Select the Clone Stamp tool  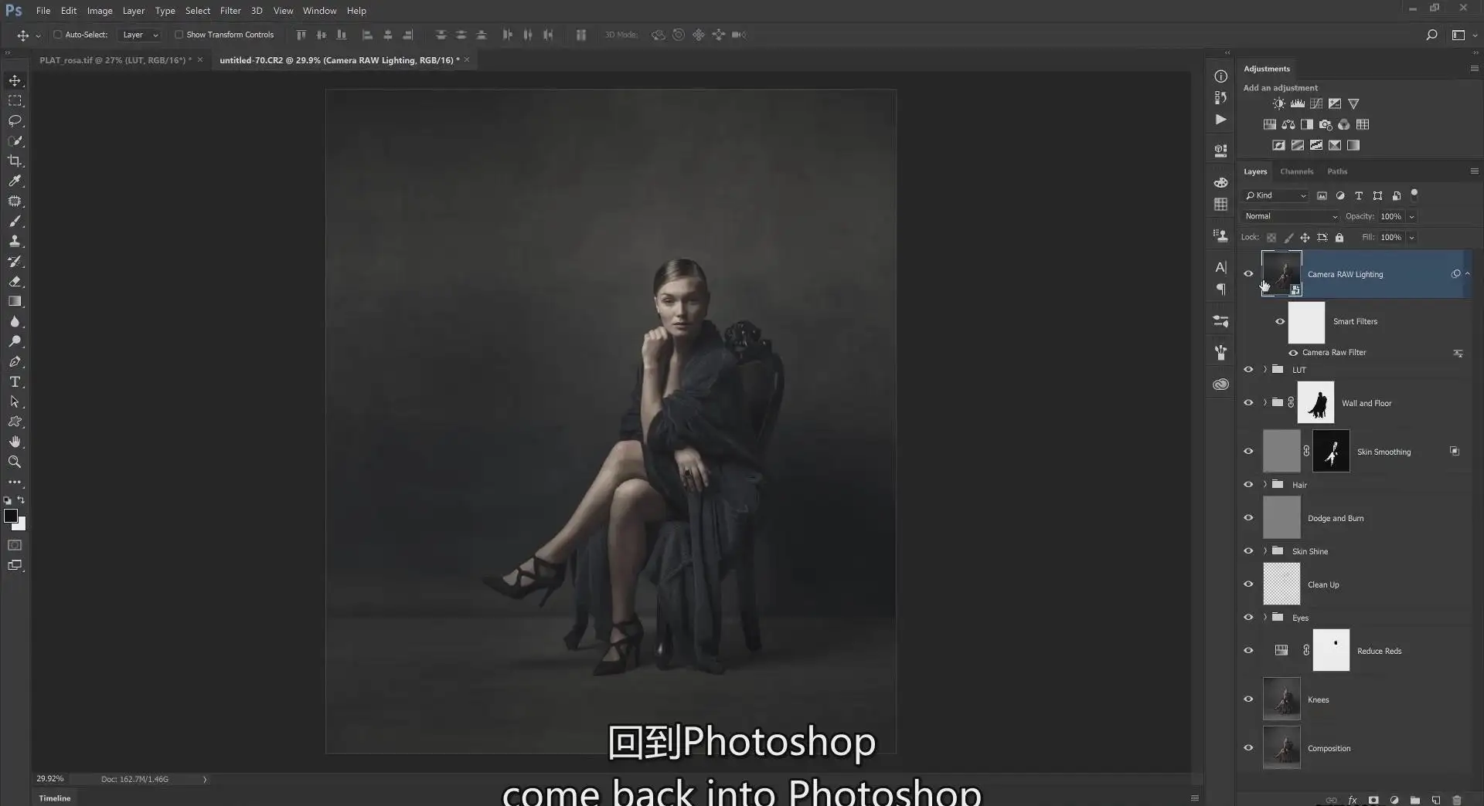click(x=15, y=241)
